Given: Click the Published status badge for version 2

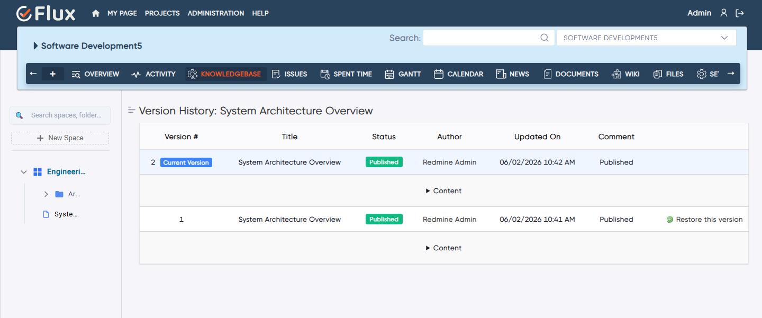Looking at the screenshot, I should tap(384, 162).
